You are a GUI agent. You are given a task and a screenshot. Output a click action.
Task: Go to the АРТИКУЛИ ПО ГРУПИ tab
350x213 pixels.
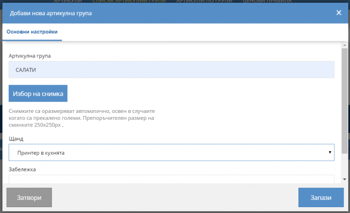click(x=204, y=2)
